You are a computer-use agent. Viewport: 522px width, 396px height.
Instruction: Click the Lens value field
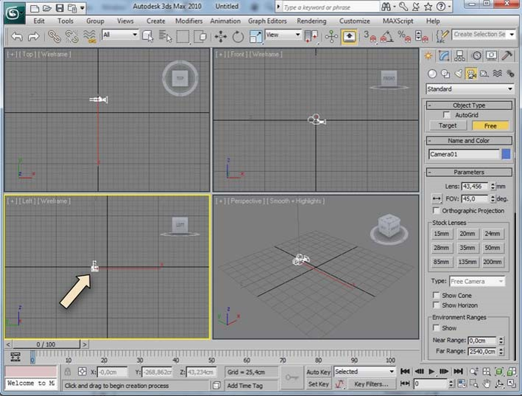coord(474,187)
